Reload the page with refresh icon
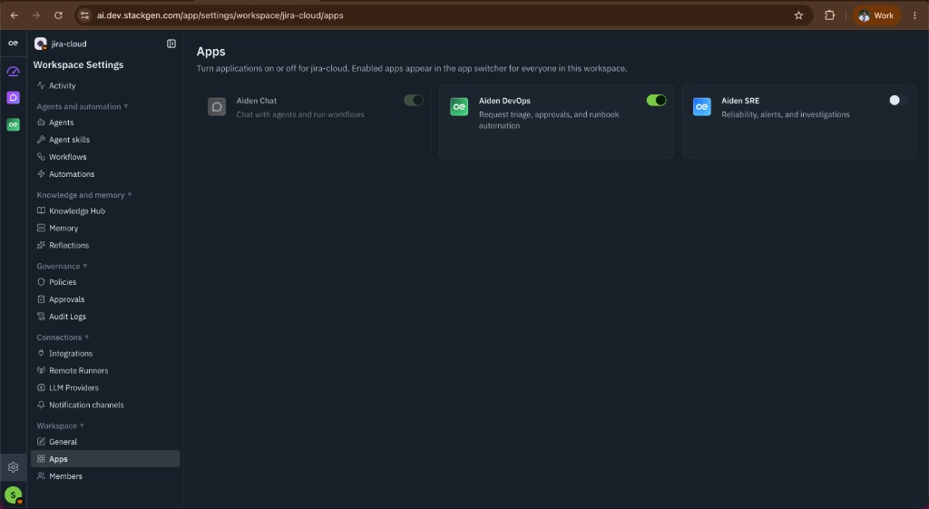Screen dimensions: 929x509 point(58,15)
